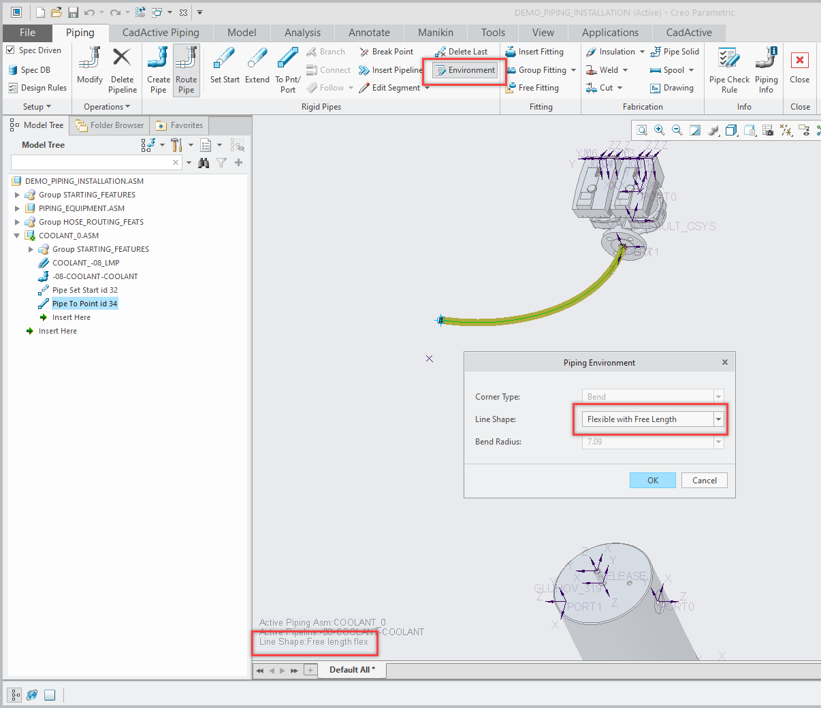Switch to the Manikin ribbon tab

tap(436, 33)
